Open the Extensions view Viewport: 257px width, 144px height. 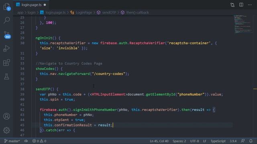[6, 62]
